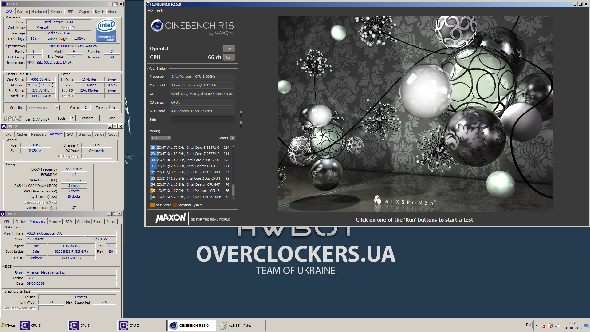Viewport: 590px width, 332px height.
Task: Click the brown Identical System legend swatch
Action: click(x=175, y=205)
